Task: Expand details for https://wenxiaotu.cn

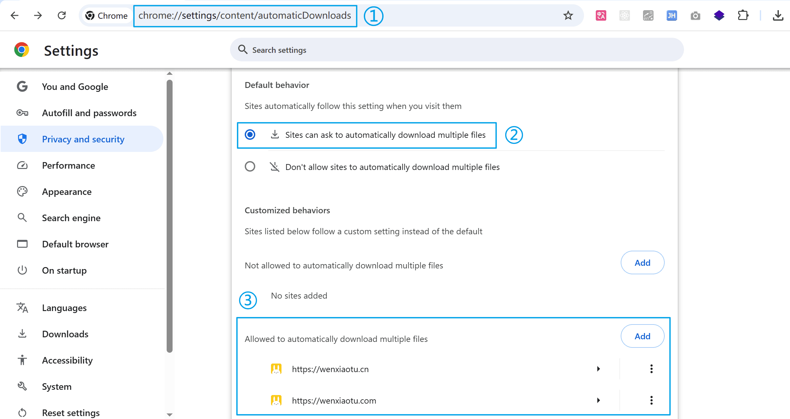Action: pyautogui.click(x=598, y=369)
